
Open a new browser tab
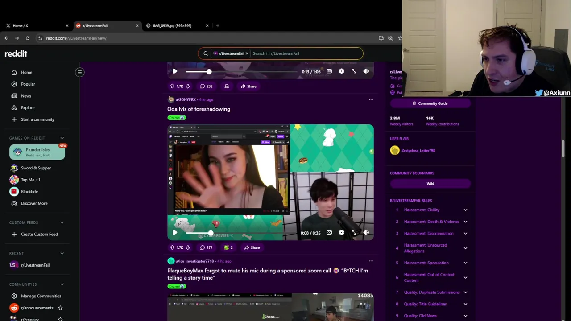click(x=218, y=25)
